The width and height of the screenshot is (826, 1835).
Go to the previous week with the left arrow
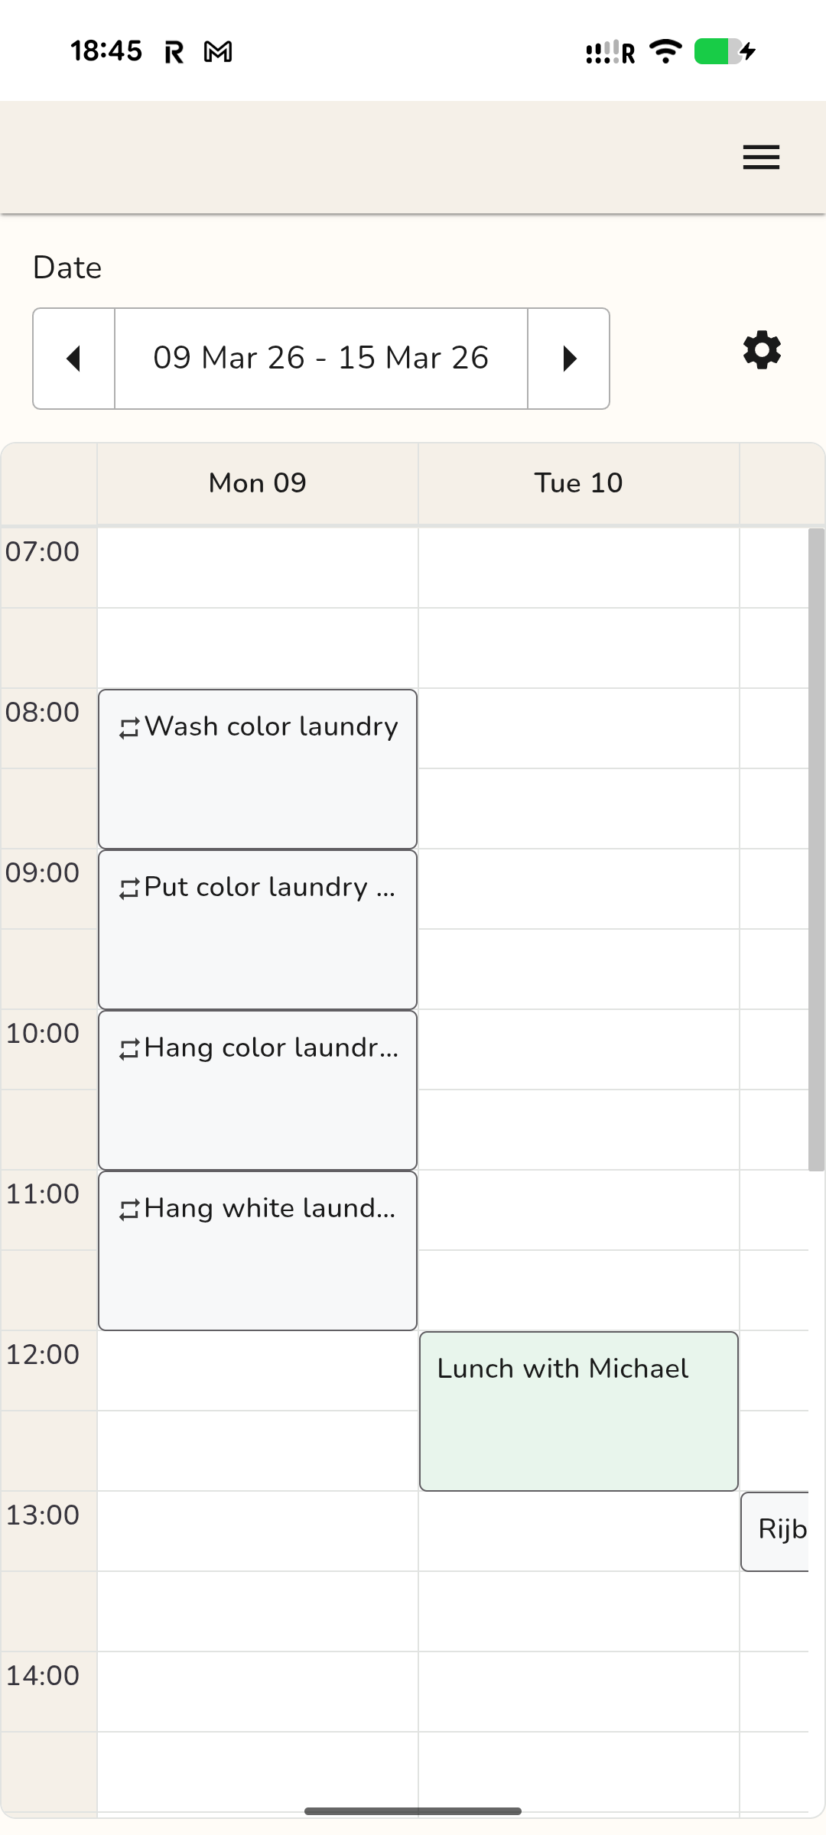[73, 359]
